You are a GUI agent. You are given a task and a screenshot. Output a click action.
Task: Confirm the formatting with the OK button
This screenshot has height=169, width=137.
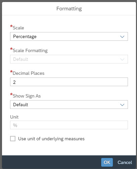tap(107, 162)
